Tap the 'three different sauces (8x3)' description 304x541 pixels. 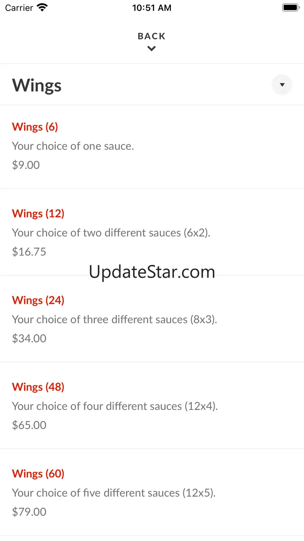[x=114, y=319]
